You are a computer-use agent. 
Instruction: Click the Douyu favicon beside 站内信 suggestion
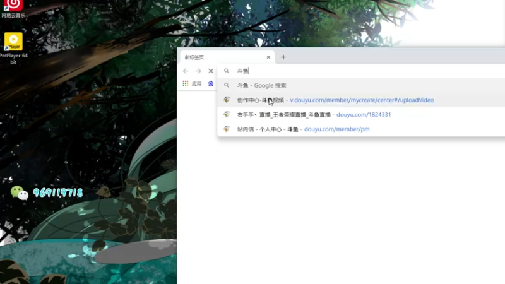[227, 129]
